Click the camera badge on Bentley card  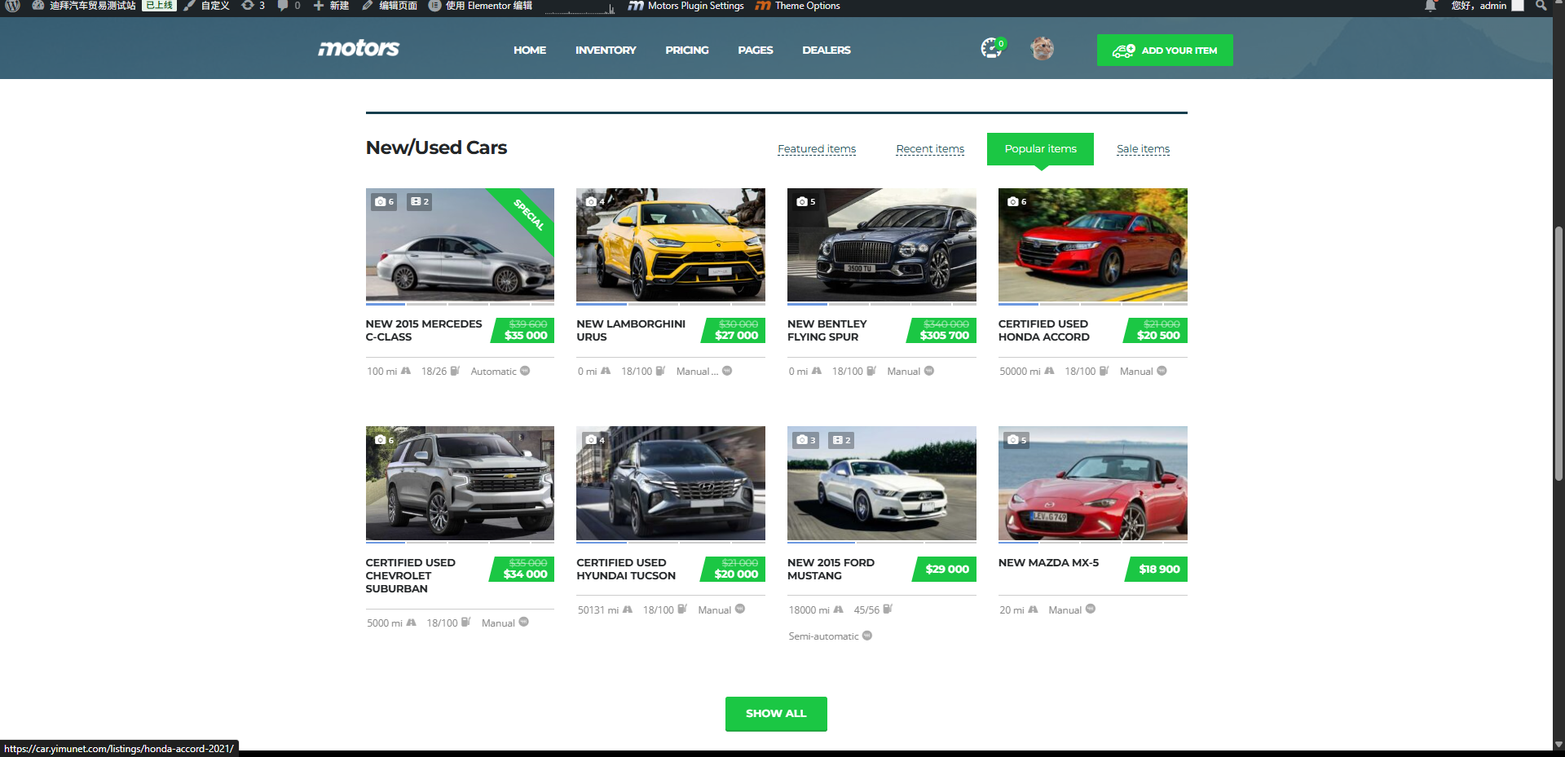coord(806,201)
